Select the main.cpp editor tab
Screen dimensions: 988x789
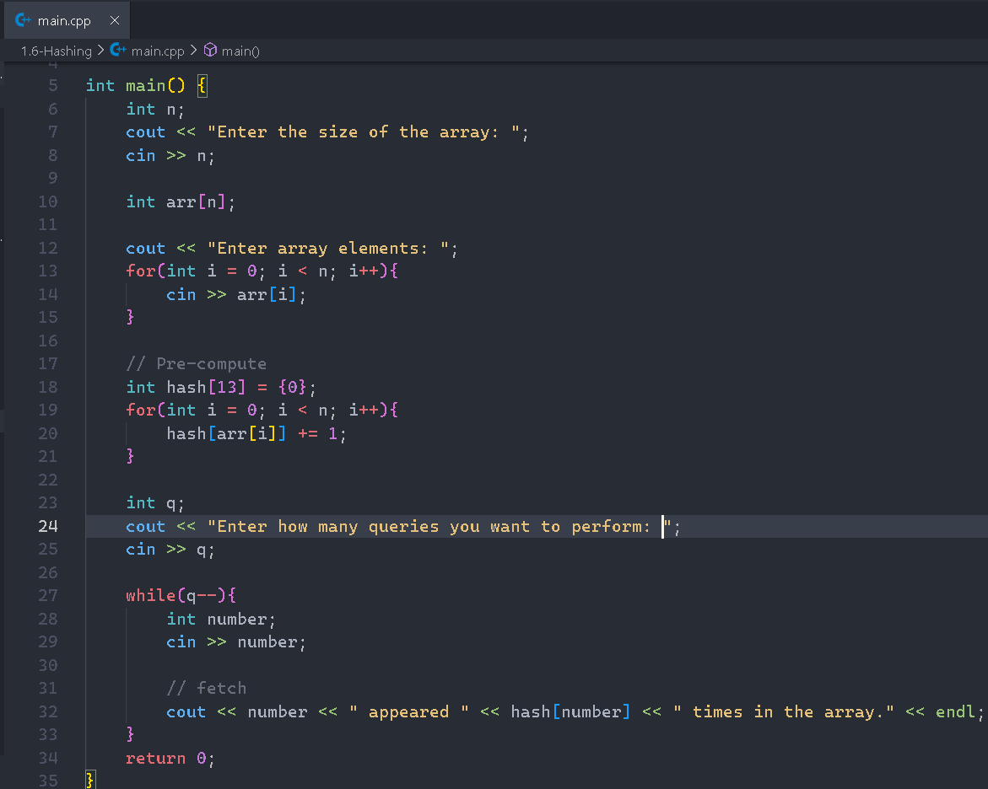(x=67, y=20)
